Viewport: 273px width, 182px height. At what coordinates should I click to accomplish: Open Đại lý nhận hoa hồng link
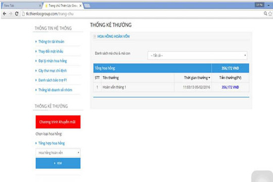coord(53,61)
